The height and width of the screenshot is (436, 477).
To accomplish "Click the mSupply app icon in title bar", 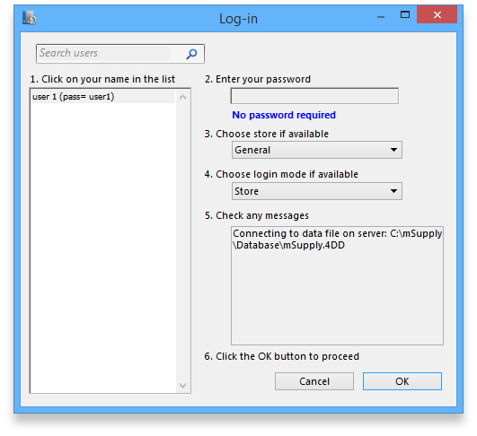I will [x=30, y=18].
